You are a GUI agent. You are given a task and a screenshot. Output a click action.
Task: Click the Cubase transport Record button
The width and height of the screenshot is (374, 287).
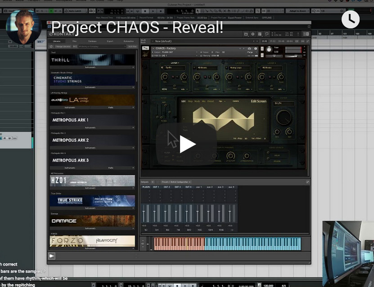pyautogui.click(x=161, y=11)
